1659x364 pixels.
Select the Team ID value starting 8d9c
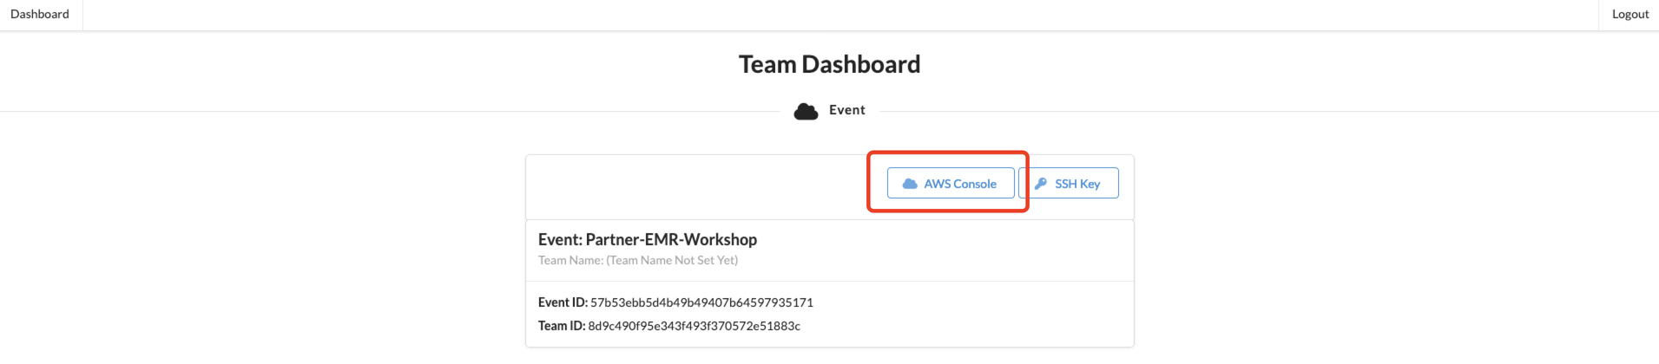pos(694,326)
